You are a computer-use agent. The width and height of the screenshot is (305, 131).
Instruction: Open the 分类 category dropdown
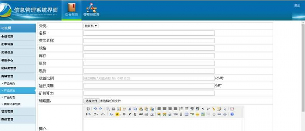tap(91, 26)
